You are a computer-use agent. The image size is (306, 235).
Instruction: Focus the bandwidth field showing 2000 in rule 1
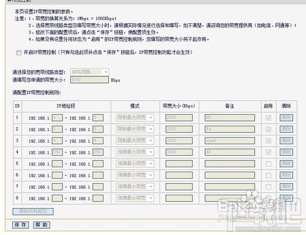point(179,118)
